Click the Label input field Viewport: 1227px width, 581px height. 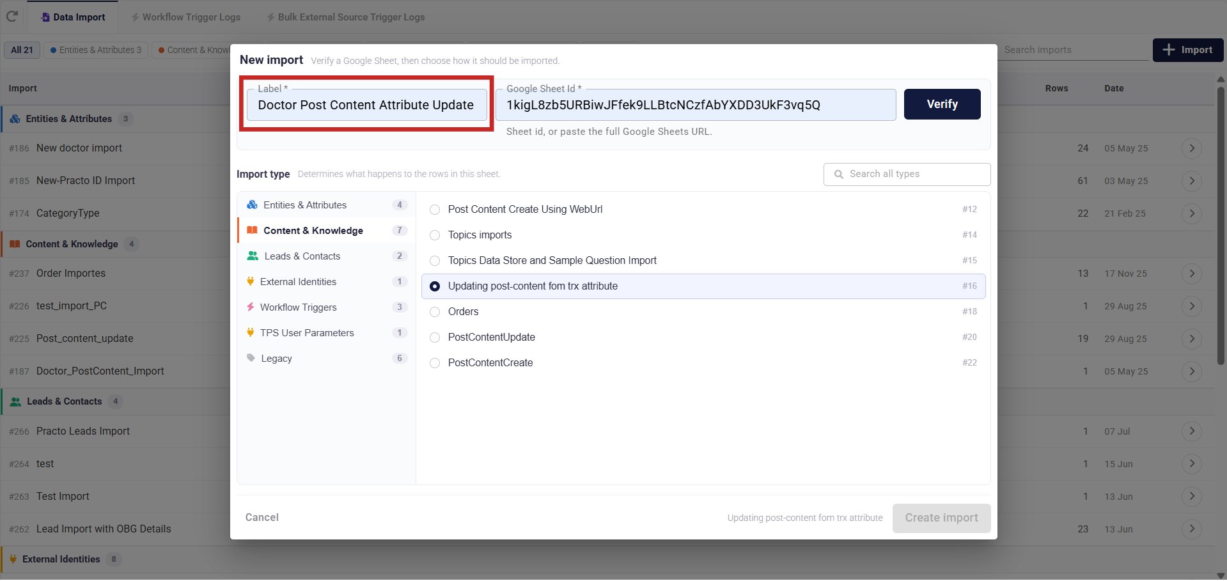pyautogui.click(x=366, y=105)
